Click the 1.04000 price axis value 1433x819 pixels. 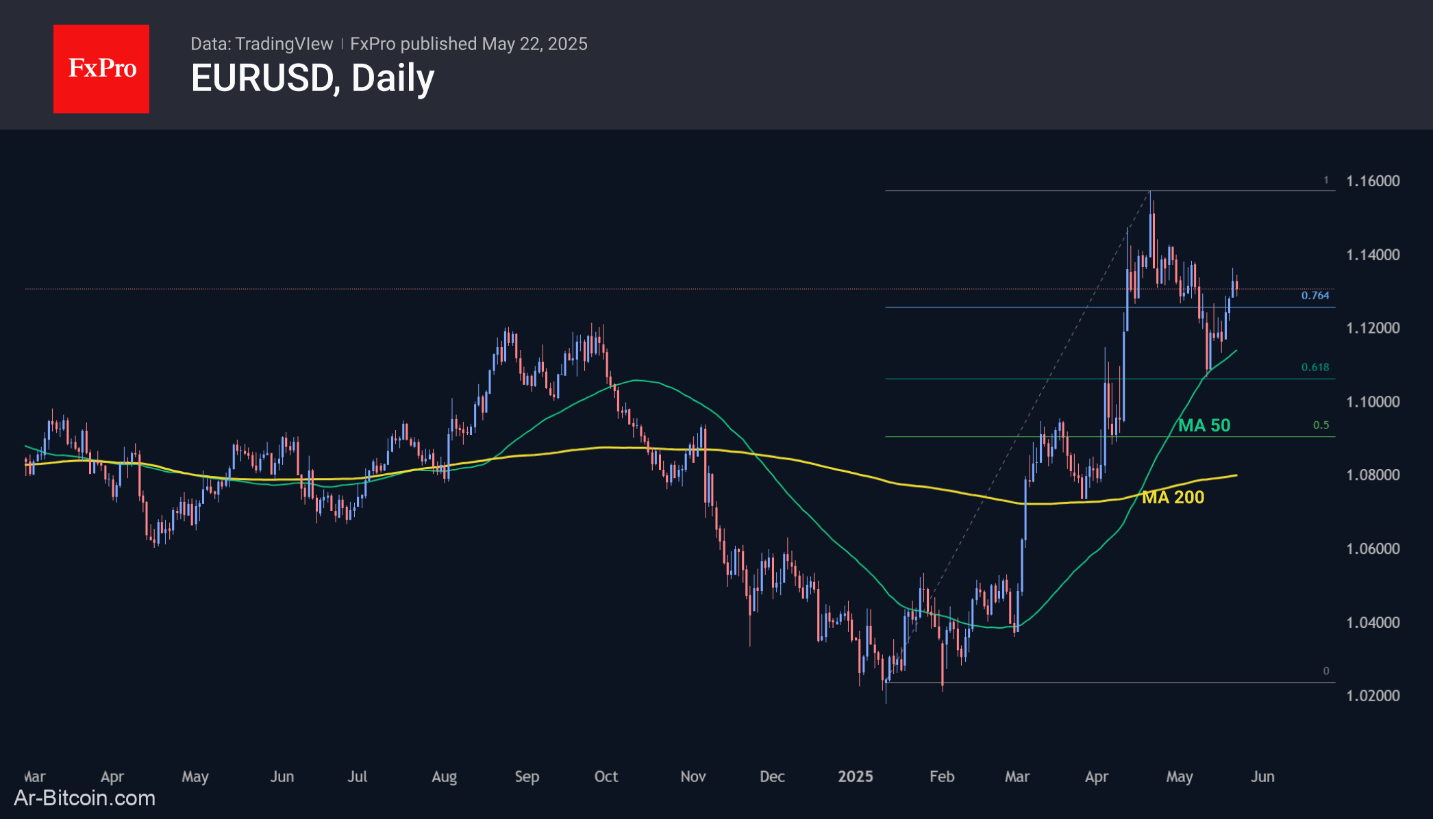click(1373, 622)
